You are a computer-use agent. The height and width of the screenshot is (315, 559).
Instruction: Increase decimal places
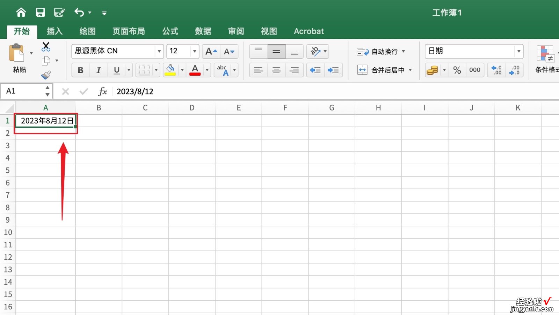496,70
